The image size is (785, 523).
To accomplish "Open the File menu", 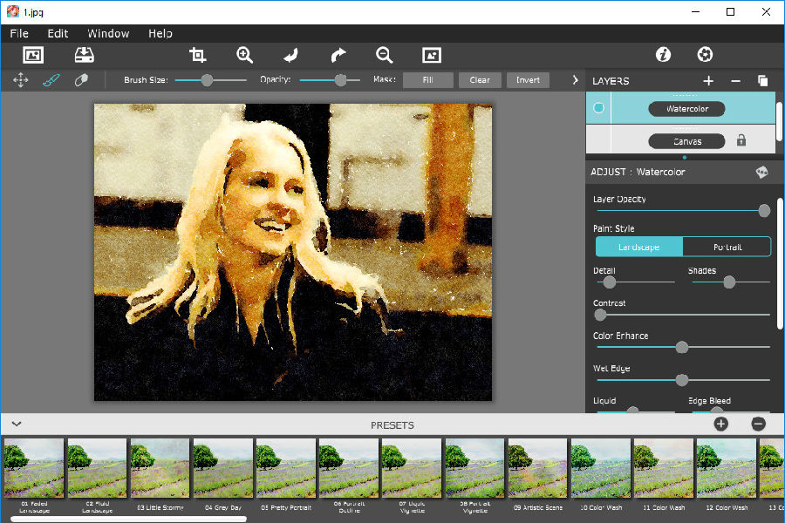I will pyautogui.click(x=19, y=33).
